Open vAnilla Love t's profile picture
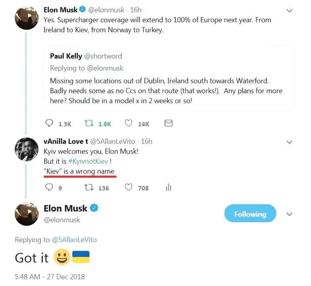 26,150
